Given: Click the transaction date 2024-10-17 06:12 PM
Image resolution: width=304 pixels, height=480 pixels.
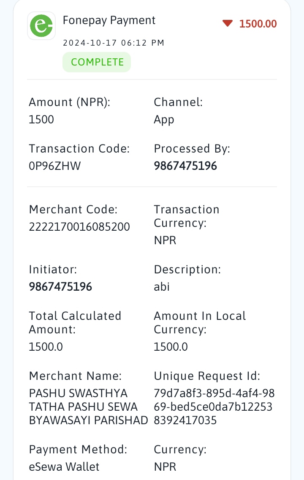Looking at the screenshot, I should coord(114,43).
